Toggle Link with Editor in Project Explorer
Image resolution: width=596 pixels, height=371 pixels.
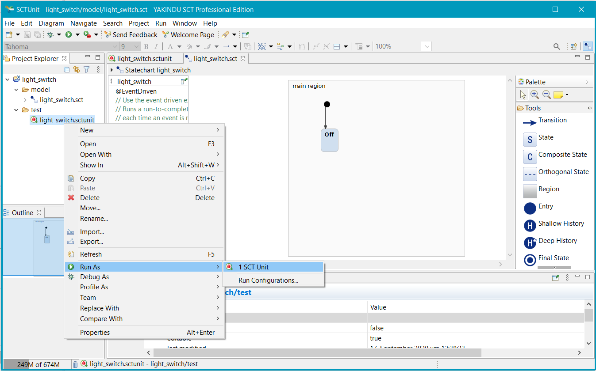77,69
